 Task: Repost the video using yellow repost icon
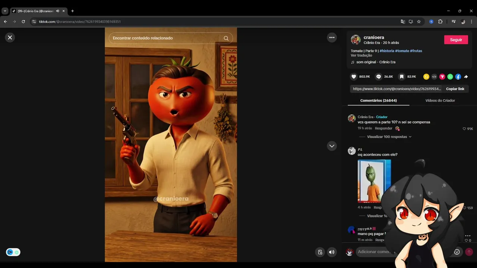pyautogui.click(x=426, y=77)
